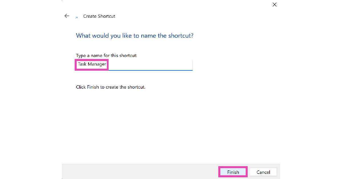Viewport: 342px width, 179px height.
Task: Click the word "Task" in the name field
Action: click(x=82, y=64)
